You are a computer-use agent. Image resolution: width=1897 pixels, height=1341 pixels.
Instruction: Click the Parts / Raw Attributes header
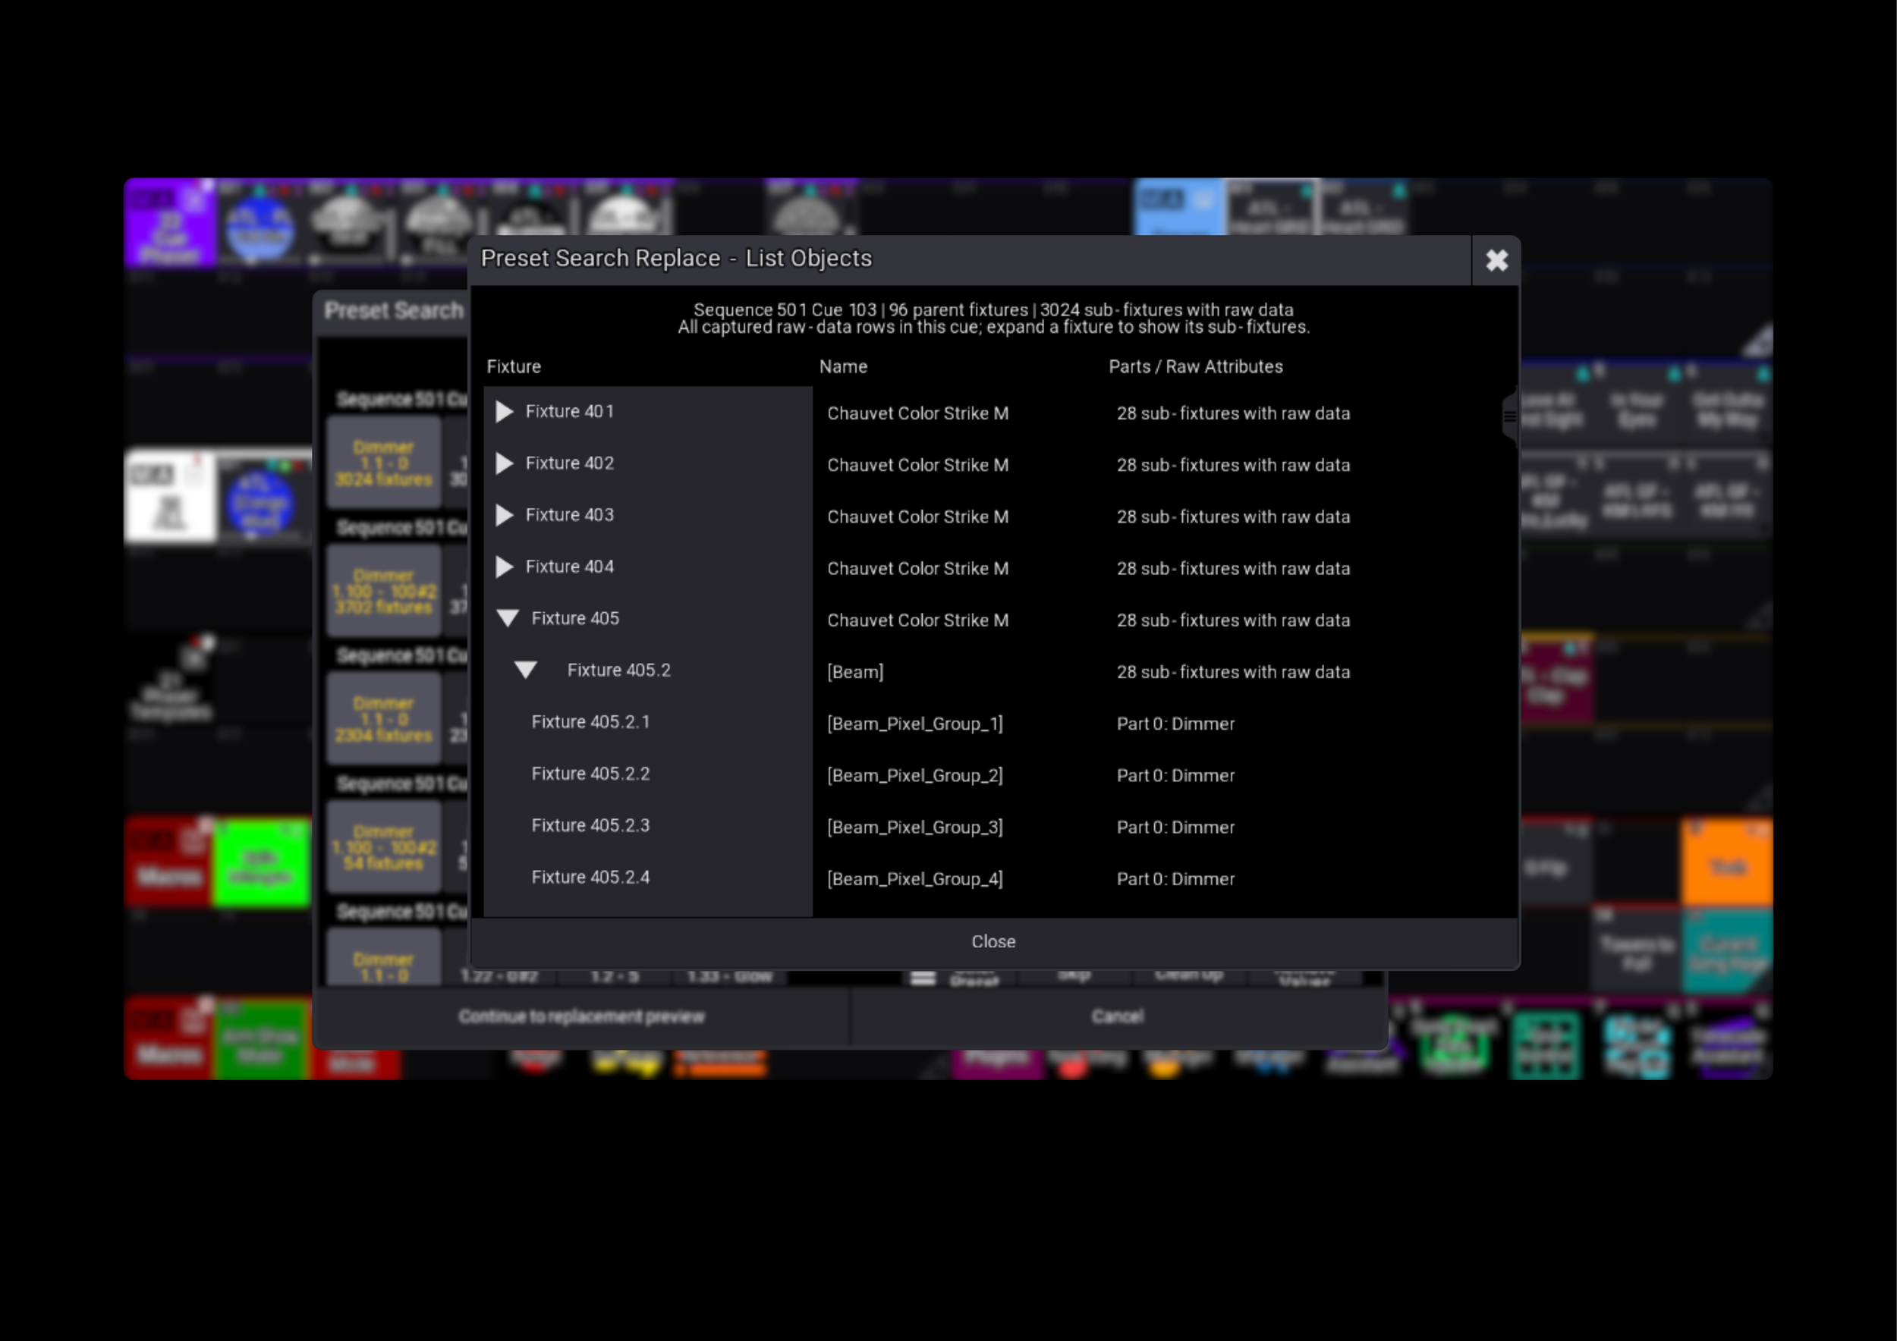coord(1196,366)
